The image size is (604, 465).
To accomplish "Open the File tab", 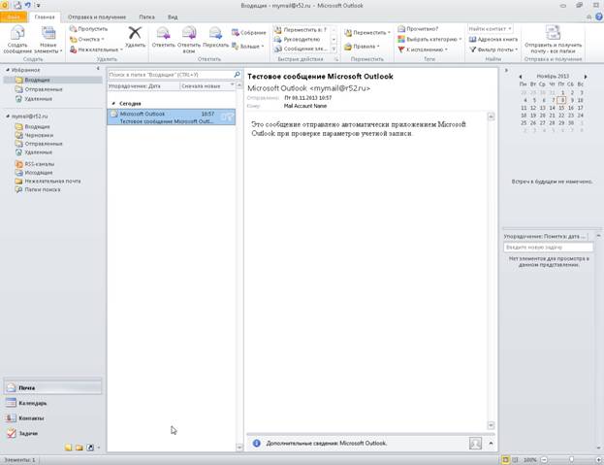I will 14,17.
